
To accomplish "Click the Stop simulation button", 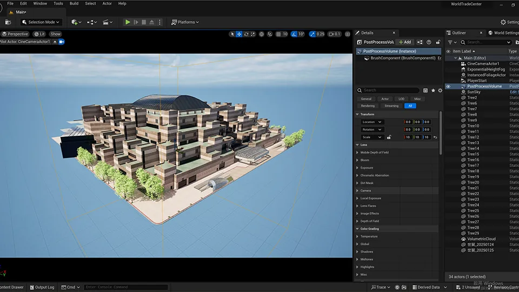I will tap(144, 22).
